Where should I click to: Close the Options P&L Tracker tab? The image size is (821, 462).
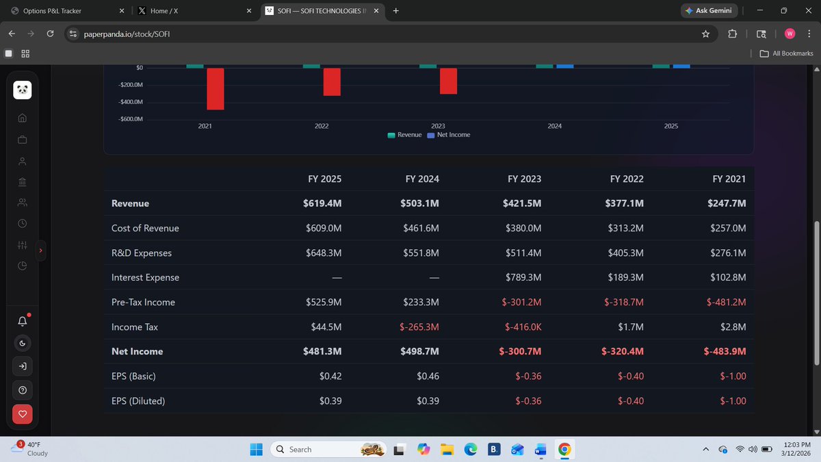(121, 11)
